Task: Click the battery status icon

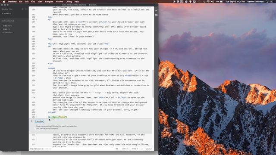Action: 221,2
